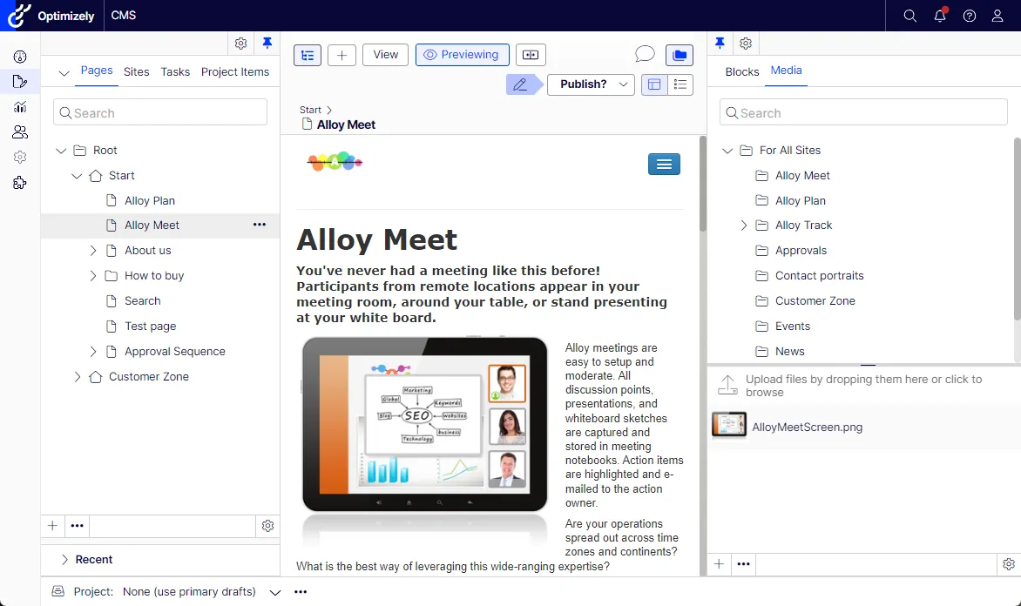
Task: Add new page with plus in page tree footer
Action: click(53, 525)
